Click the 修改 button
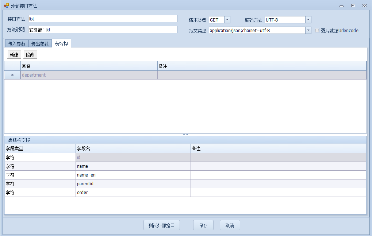The image size is (372, 236). [x=30, y=55]
